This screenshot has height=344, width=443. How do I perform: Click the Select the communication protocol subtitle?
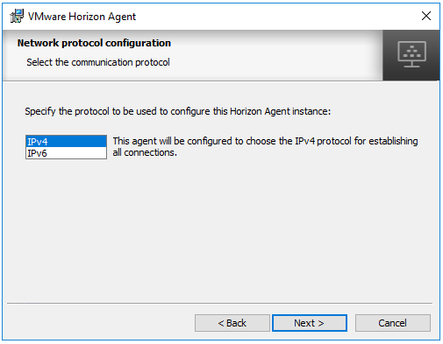[98, 62]
